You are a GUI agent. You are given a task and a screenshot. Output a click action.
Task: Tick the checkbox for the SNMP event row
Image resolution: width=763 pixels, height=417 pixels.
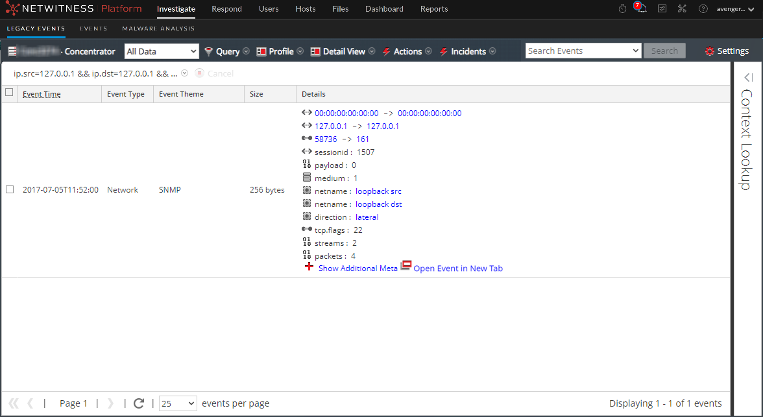click(x=9, y=190)
